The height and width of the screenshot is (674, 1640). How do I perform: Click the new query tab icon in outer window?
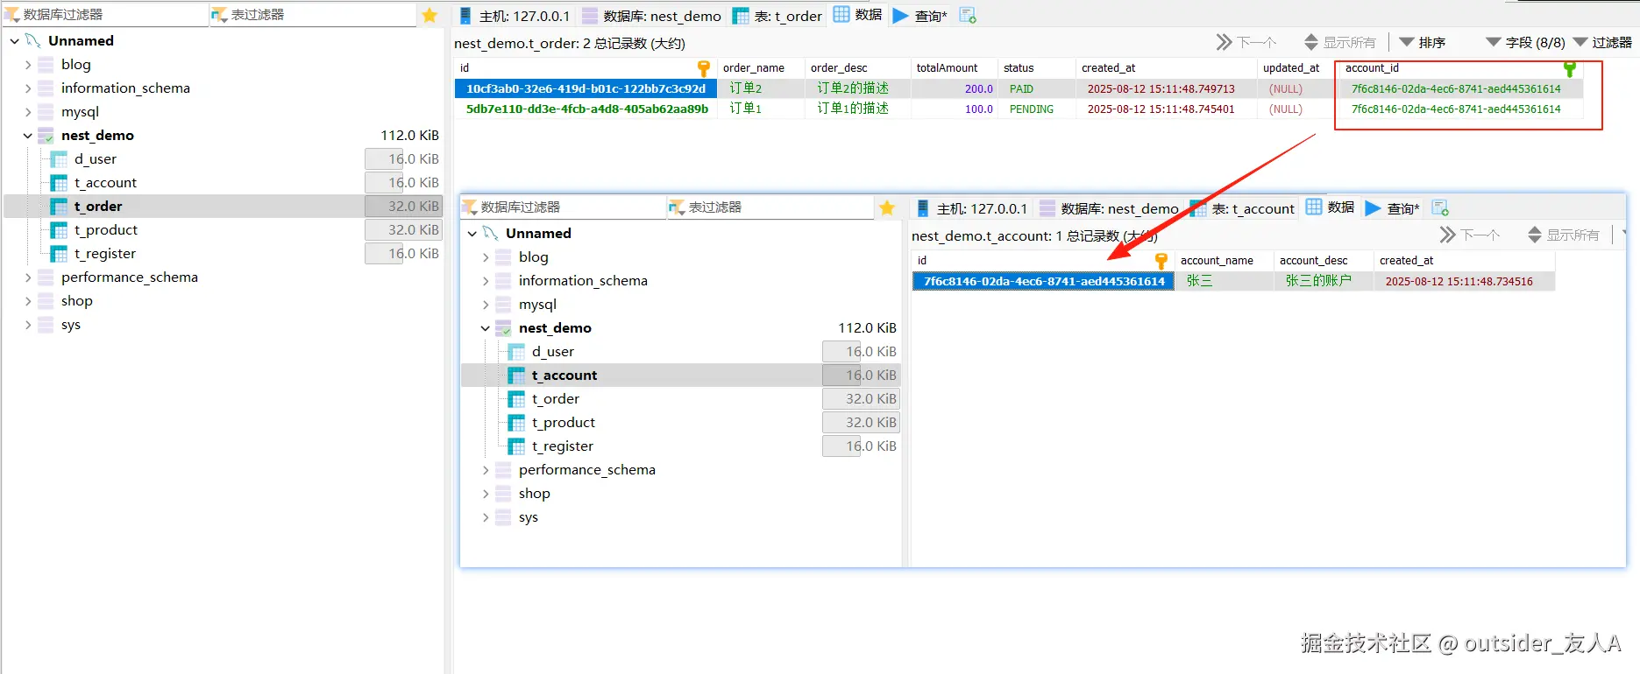coord(968,15)
